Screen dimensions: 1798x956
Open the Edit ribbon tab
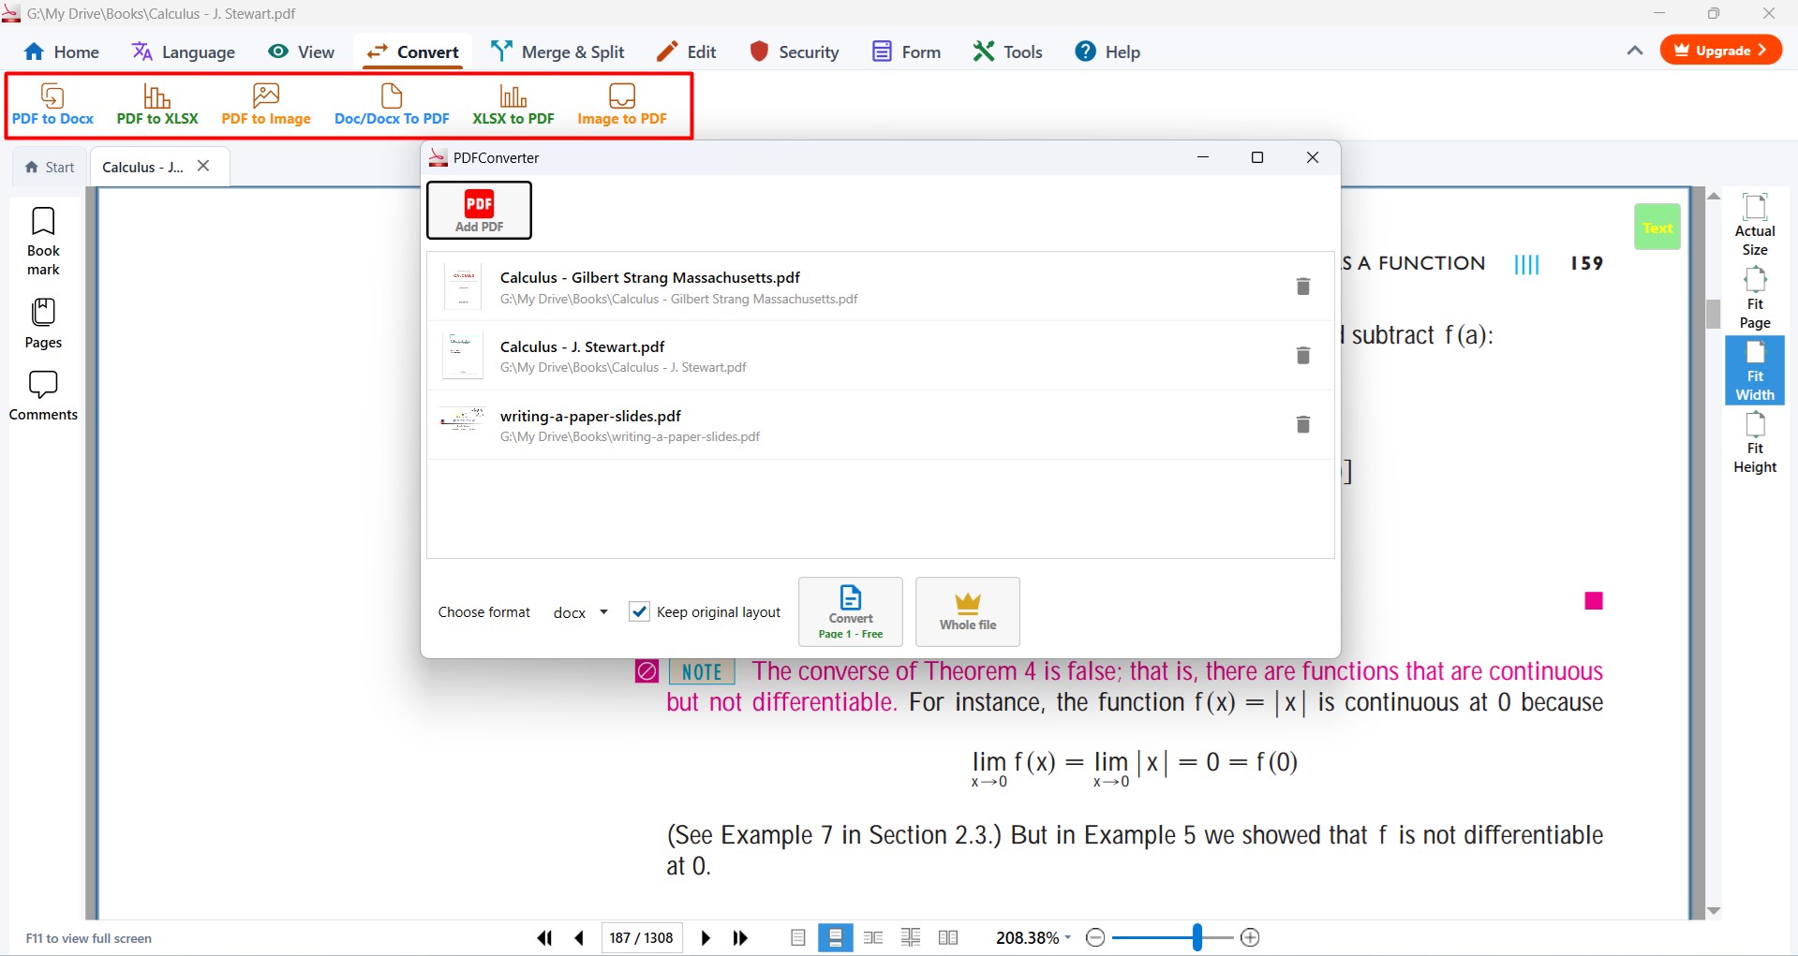coord(687,51)
